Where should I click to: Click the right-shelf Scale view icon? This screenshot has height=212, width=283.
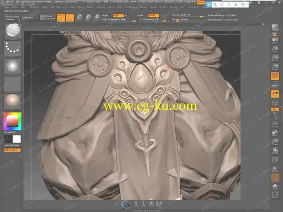(x=275, y=142)
